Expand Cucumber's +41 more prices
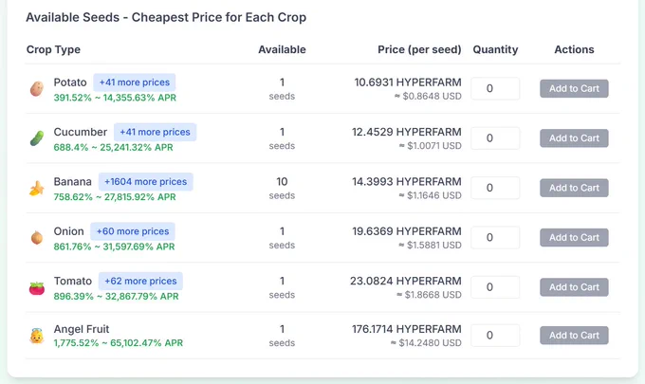The image size is (645, 384). click(155, 132)
